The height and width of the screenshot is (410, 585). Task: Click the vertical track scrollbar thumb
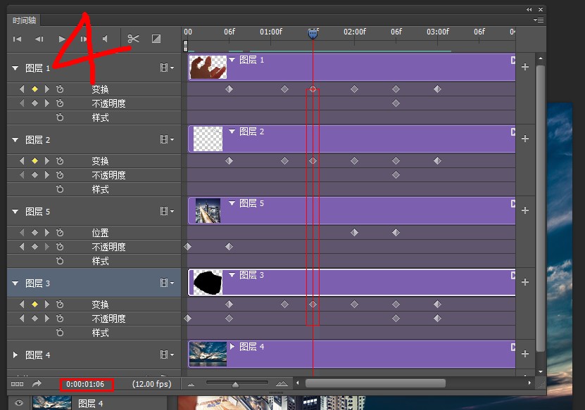(540, 209)
